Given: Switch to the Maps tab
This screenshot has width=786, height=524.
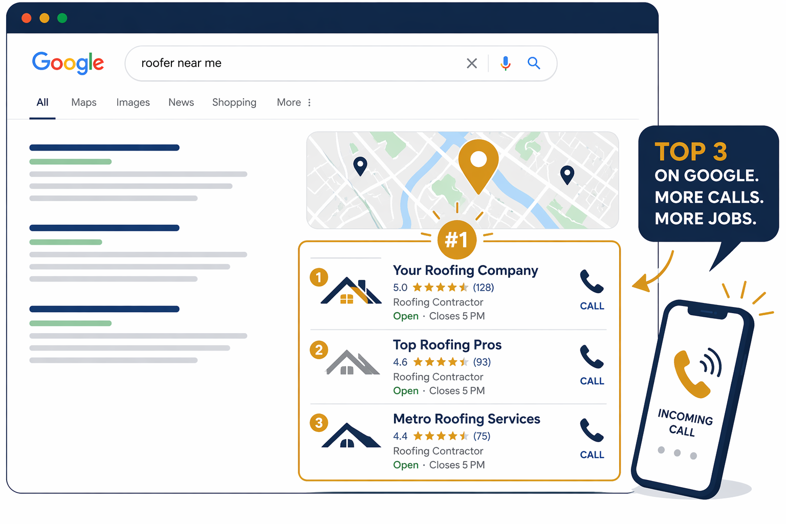Looking at the screenshot, I should click(84, 102).
